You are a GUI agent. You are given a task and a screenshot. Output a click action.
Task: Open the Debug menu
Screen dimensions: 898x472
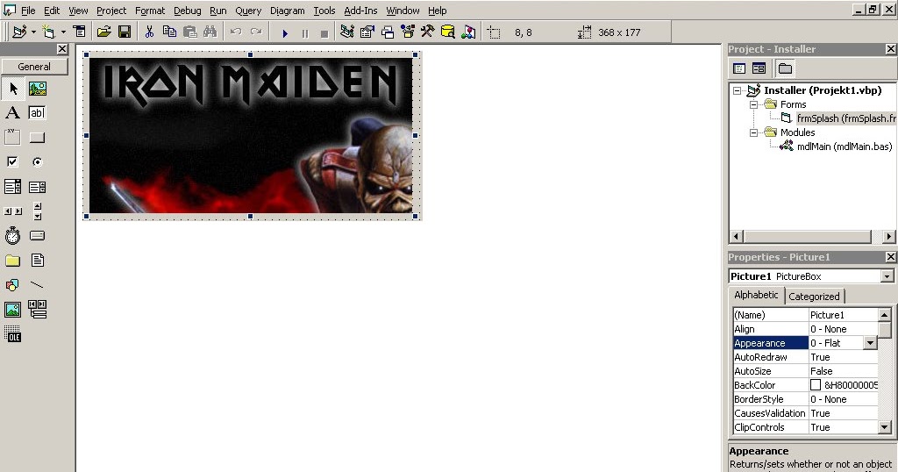tap(188, 11)
